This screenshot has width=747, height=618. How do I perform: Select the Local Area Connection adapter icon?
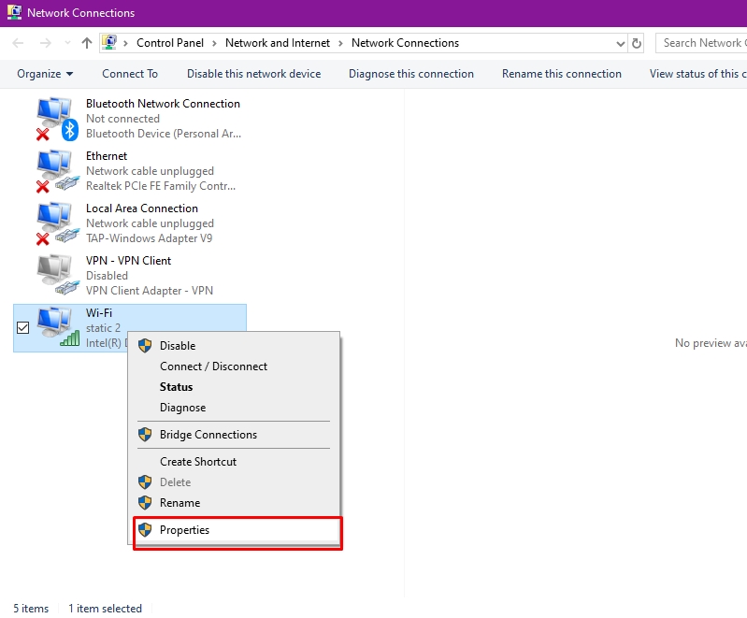click(x=57, y=223)
